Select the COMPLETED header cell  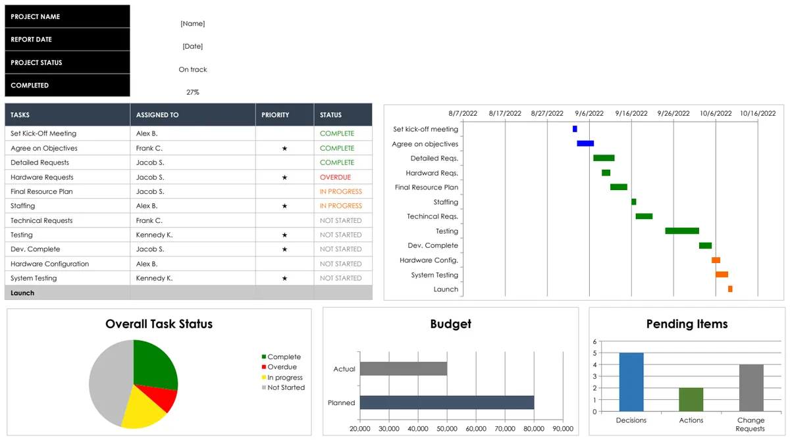click(x=67, y=86)
